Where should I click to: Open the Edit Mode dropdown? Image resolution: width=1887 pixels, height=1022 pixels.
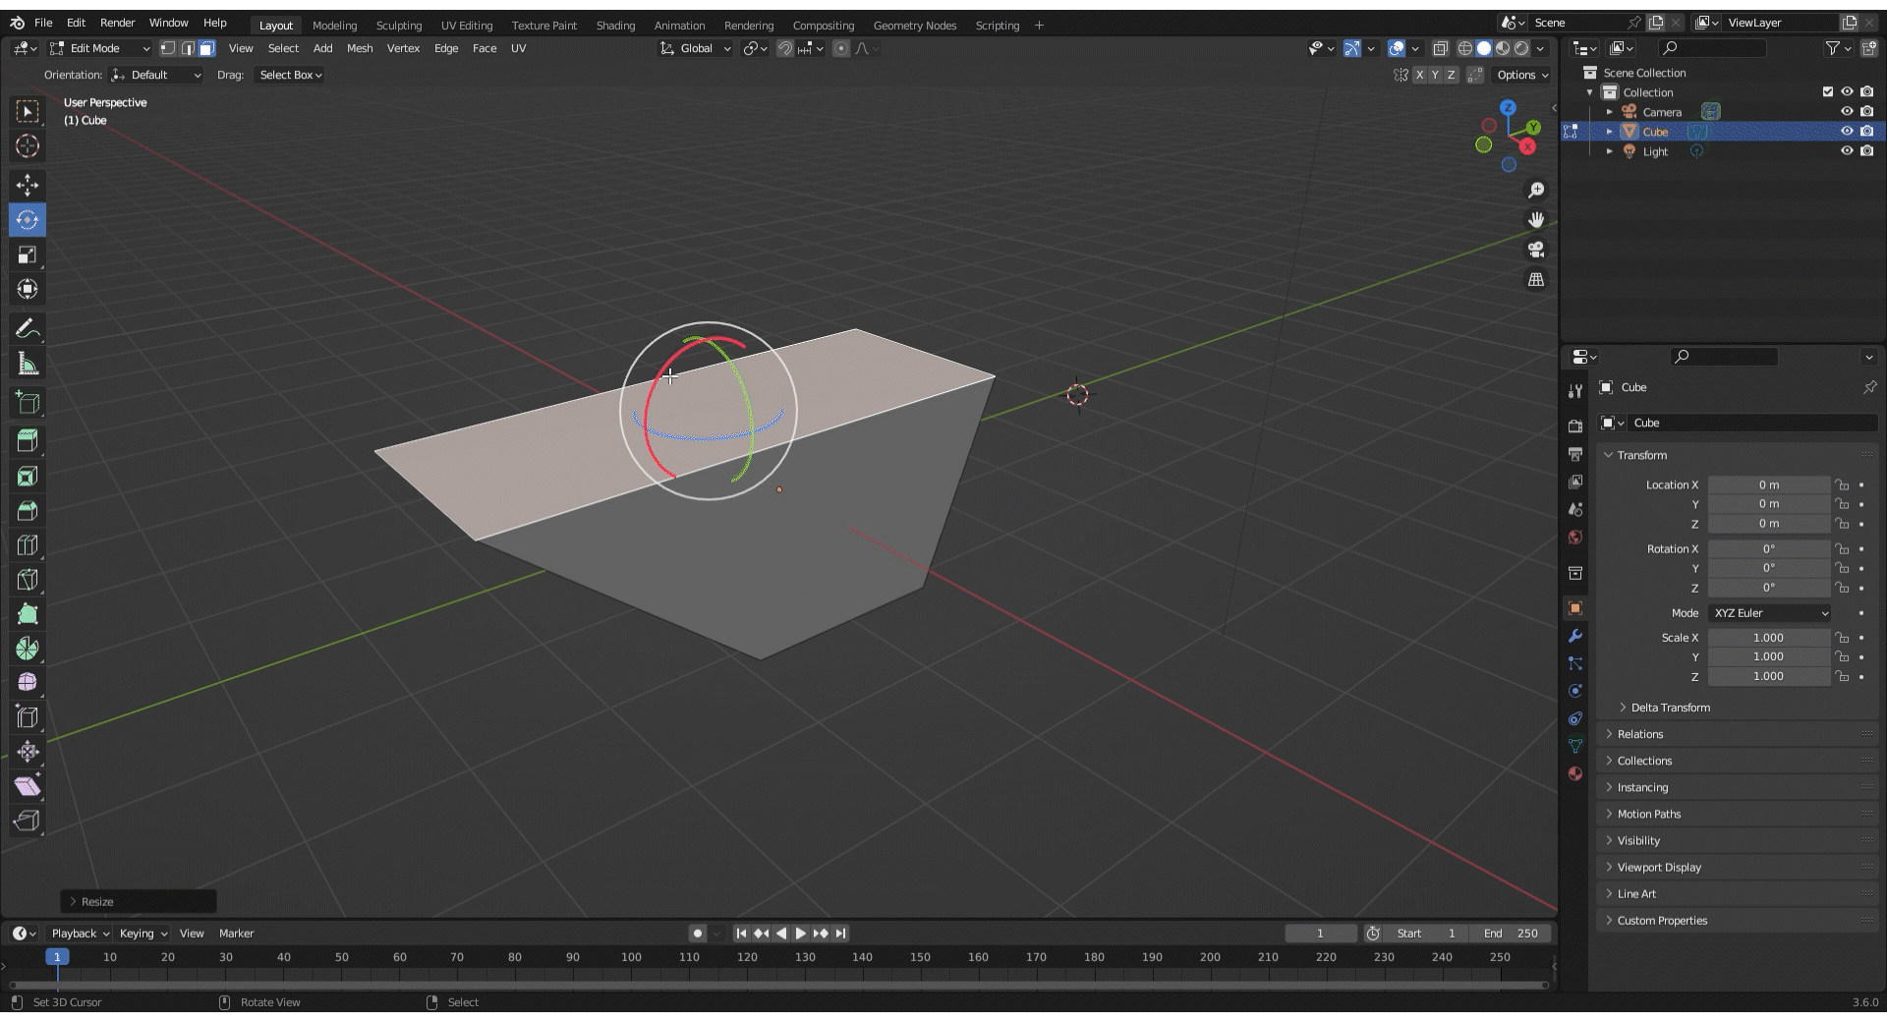click(x=100, y=48)
